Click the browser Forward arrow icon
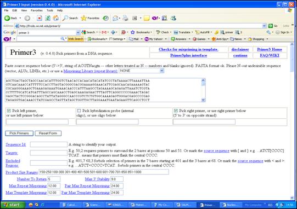This screenshot has width=297, height=209. point(27,18)
